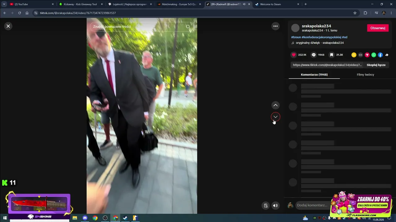This screenshot has height=222, width=396.
Task: Share the video on Facebook
Action: click(x=380, y=55)
